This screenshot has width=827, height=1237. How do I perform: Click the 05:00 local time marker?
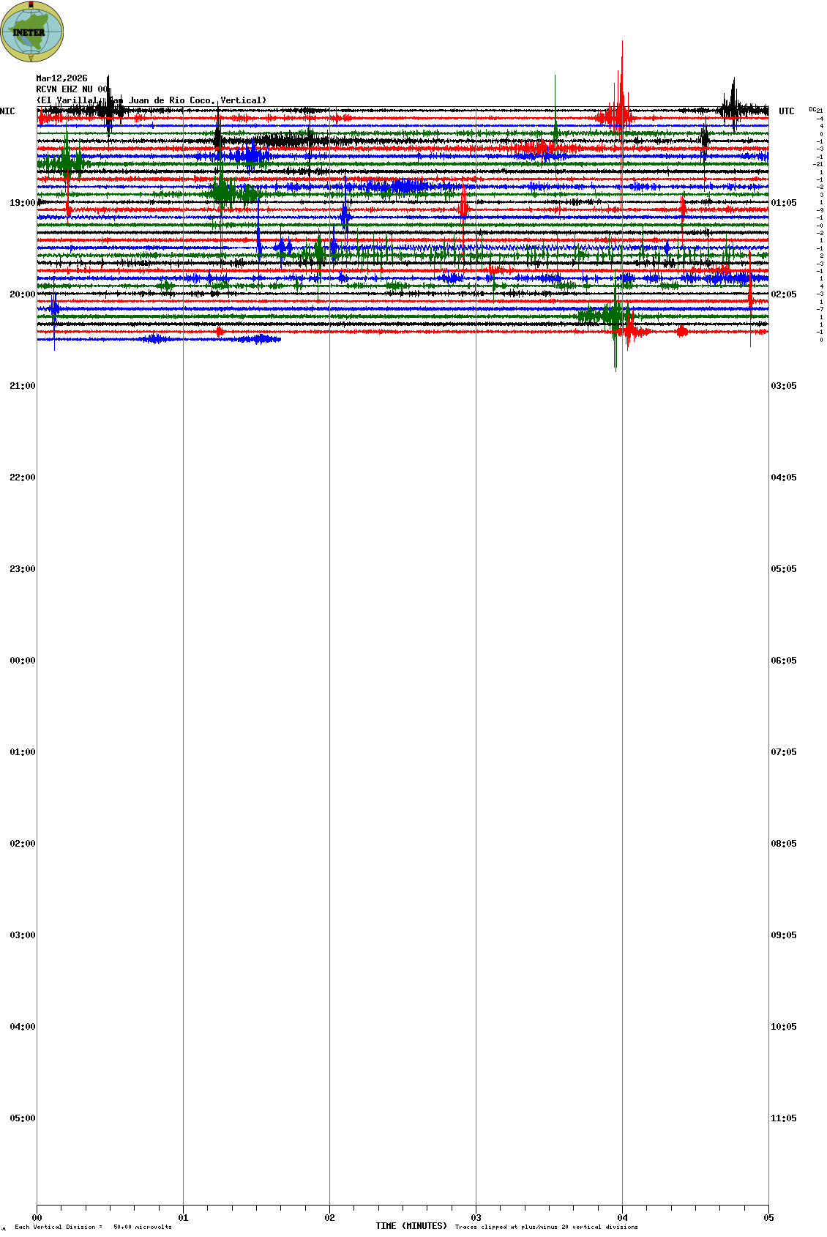(22, 1118)
